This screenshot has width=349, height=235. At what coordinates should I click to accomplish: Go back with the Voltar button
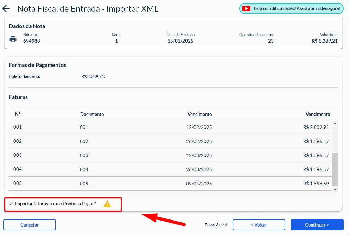pos(259,225)
